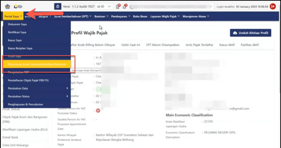Open the Kasus Aktif tab

pos(227,45)
